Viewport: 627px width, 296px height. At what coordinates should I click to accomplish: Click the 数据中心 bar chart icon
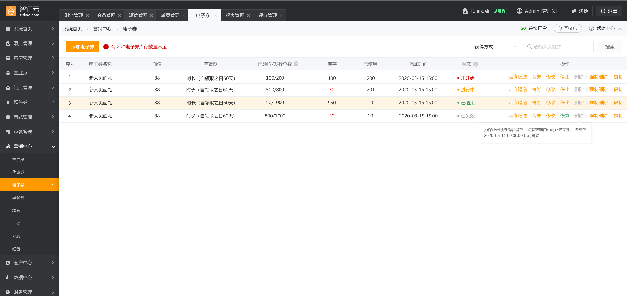[8, 277]
